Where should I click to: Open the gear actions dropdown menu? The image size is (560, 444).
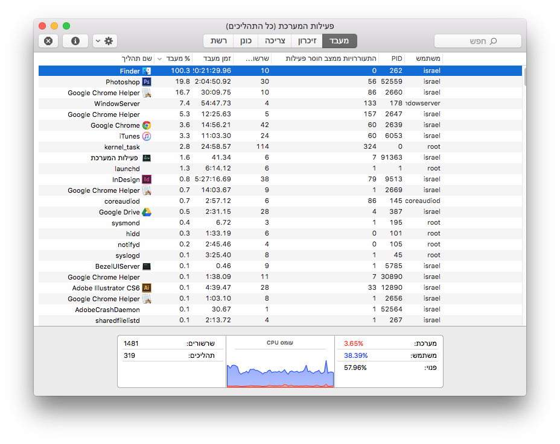[x=105, y=41]
